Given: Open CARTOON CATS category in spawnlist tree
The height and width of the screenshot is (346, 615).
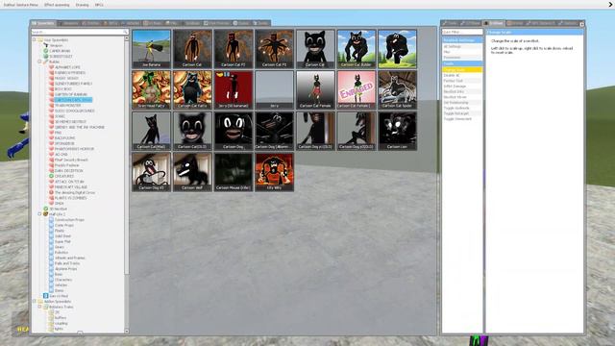Looking at the screenshot, I should (73, 100).
